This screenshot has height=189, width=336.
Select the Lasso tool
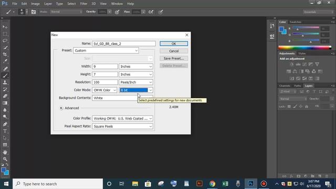[x=5, y=41]
